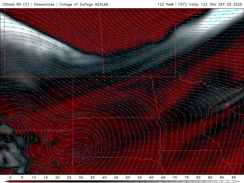This screenshot has width=244, height=183.
Task: Click the color scale label '50'
Action: 128,178
